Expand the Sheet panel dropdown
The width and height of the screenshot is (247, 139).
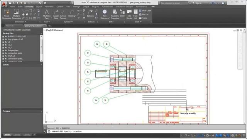138,22
